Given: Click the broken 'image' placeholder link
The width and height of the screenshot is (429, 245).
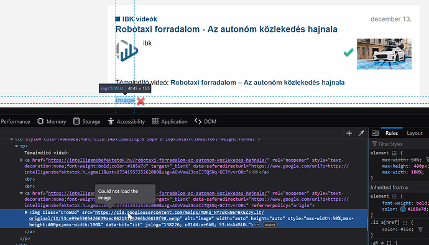Looking at the screenshot, I should pos(125,100).
